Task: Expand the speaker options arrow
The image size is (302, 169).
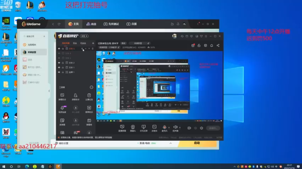Action: pyautogui.click(x=180, y=127)
